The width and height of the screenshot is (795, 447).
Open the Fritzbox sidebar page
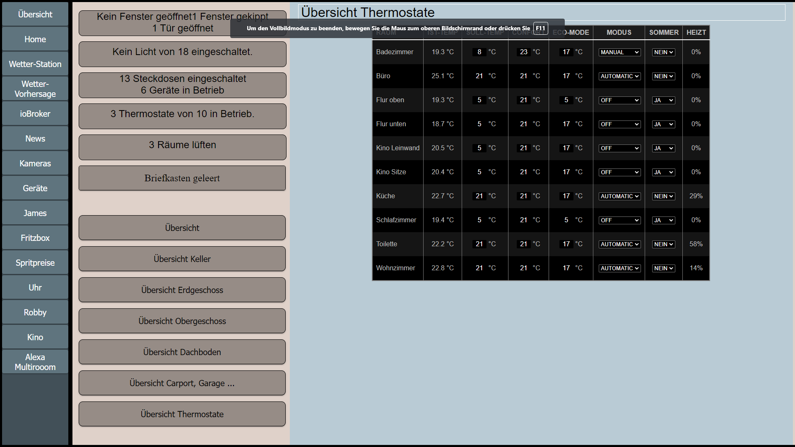35,238
